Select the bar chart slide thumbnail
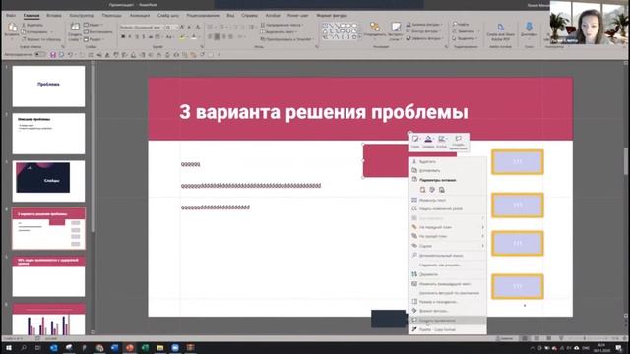This screenshot has height=354, width=630. 48,320
